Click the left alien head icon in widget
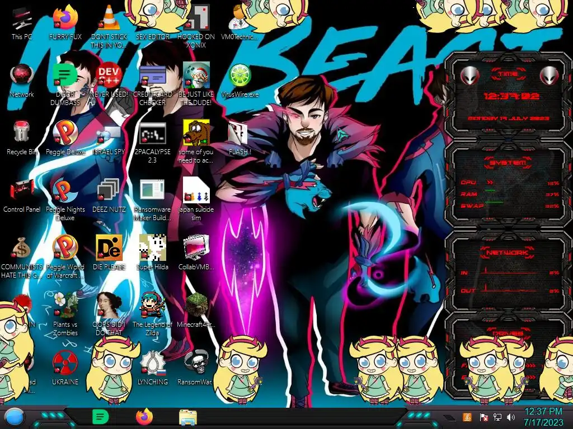 point(470,76)
